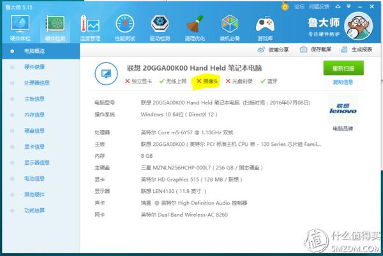Click the 主板 motherboard value text

pyautogui.click(x=230, y=144)
